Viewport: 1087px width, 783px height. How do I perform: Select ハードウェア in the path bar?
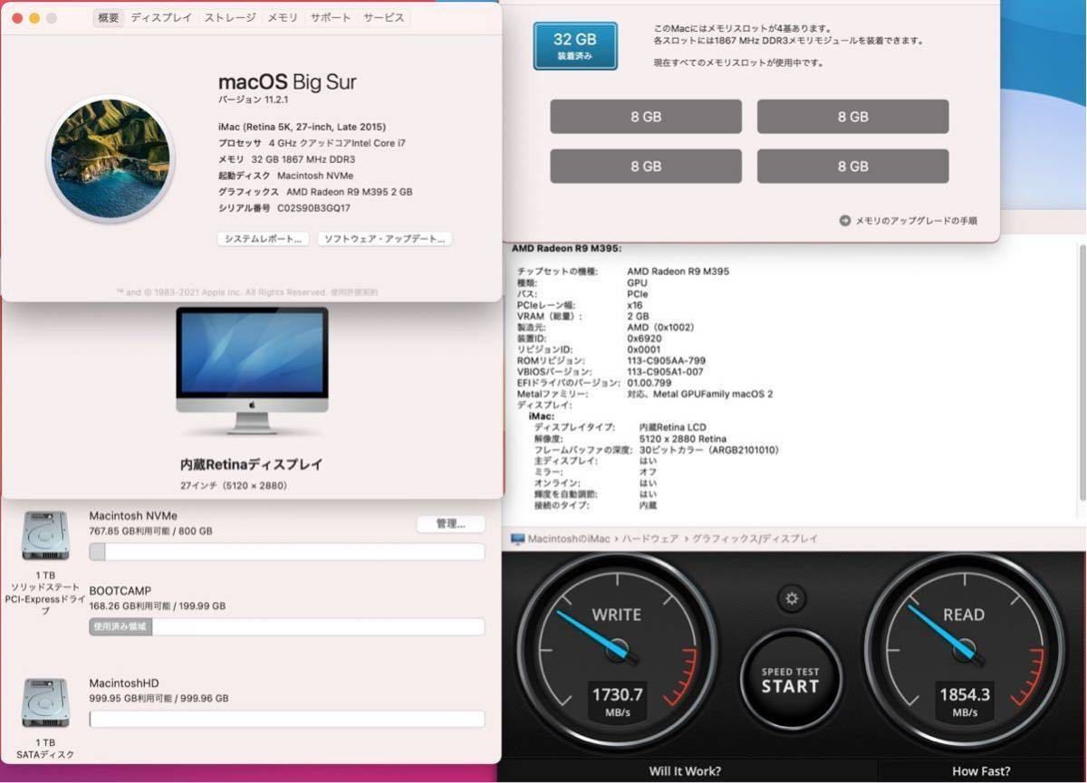649,539
